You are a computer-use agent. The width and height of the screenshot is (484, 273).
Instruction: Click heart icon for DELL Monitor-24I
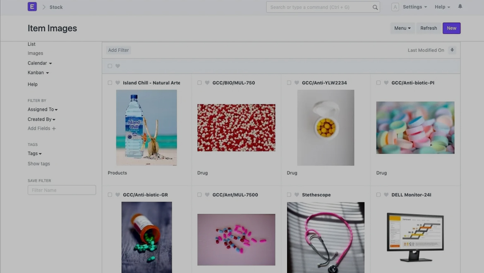[386, 195]
